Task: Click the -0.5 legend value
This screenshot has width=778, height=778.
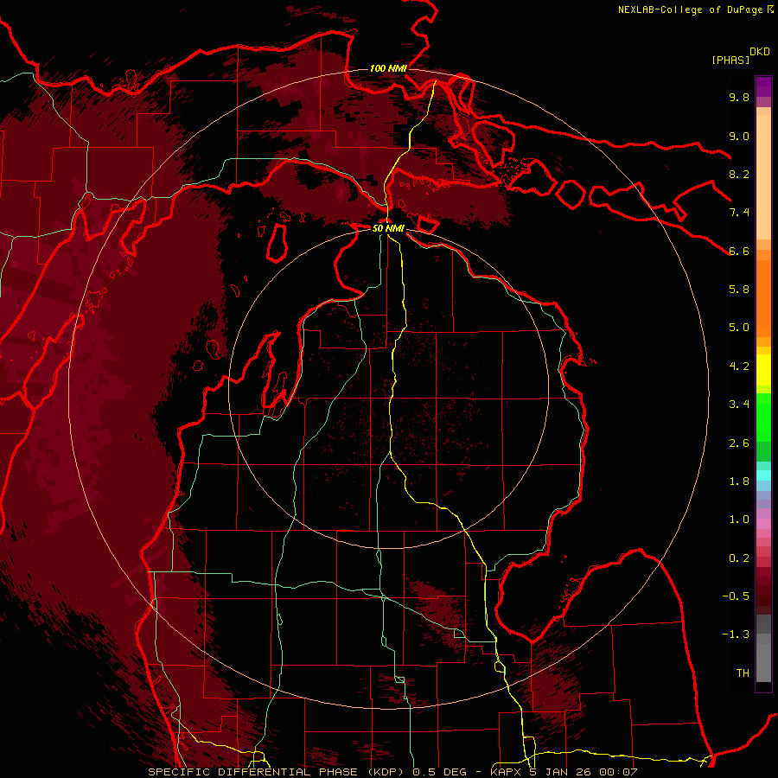Action: tap(736, 596)
